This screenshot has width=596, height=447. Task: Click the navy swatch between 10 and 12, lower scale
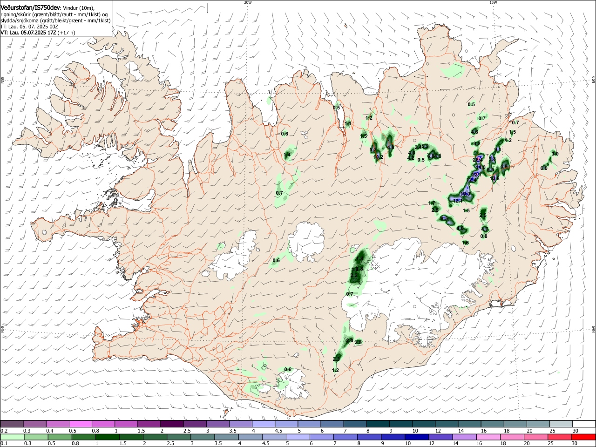(416, 437)
